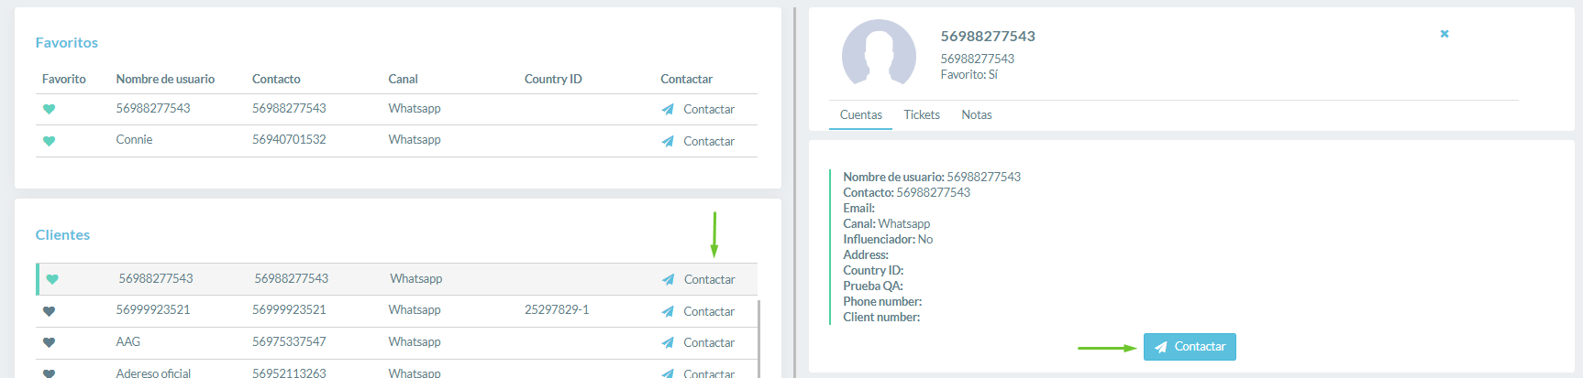This screenshot has width=1583, height=378.
Task: Switch to the Tickets tab
Action: click(x=922, y=114)
